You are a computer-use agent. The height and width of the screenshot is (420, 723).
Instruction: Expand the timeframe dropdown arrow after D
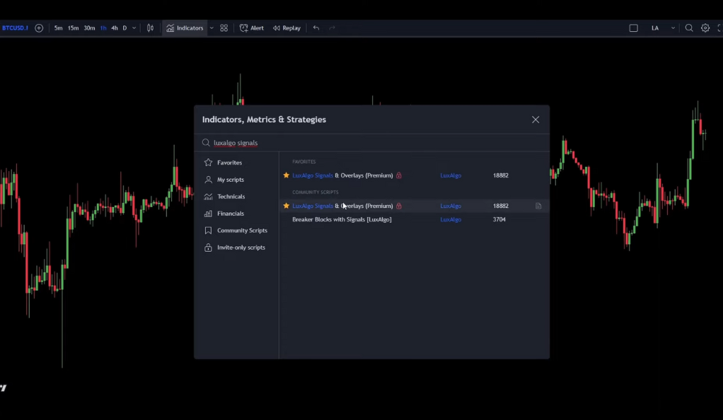[134, 28]
